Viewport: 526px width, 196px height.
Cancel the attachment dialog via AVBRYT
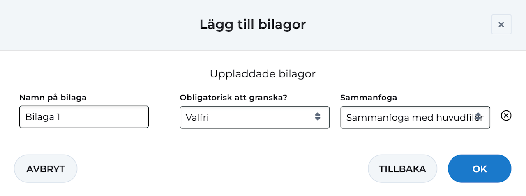[x=46, y=169]
